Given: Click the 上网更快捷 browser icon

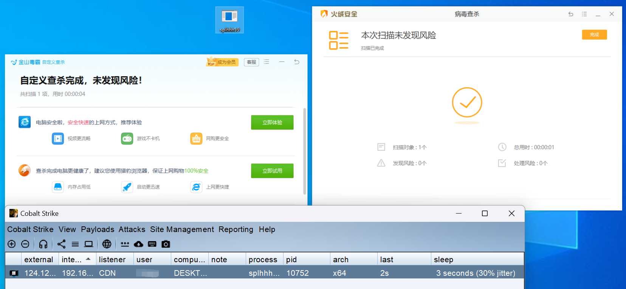Looking at the screenshot, I should [x=196, y=187].
